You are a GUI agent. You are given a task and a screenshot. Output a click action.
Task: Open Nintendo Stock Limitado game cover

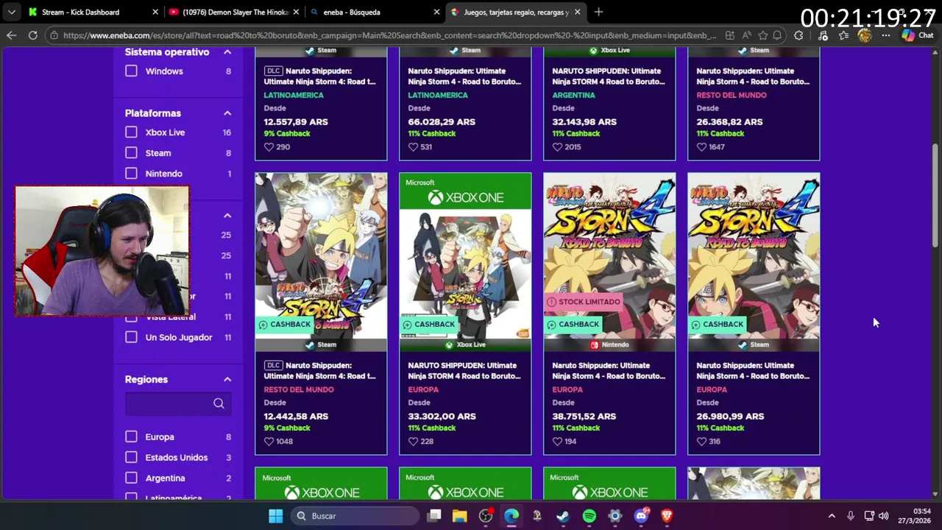[x=609, y=255]
